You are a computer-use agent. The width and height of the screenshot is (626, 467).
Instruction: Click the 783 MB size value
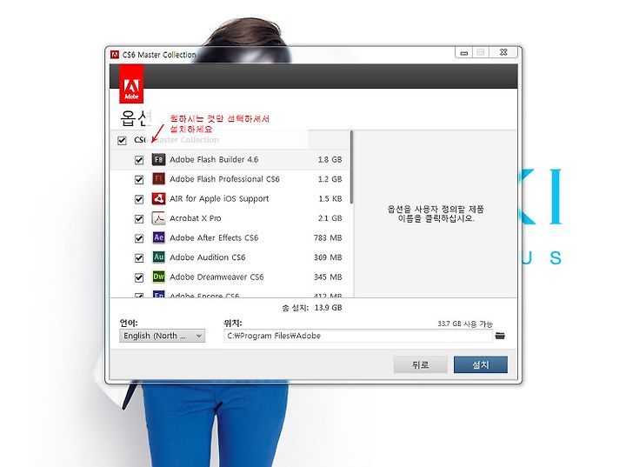click(328, 237)
